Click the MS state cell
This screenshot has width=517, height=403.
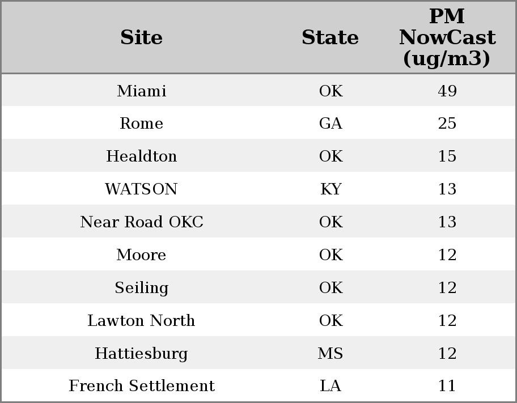(x=330, y=354)
